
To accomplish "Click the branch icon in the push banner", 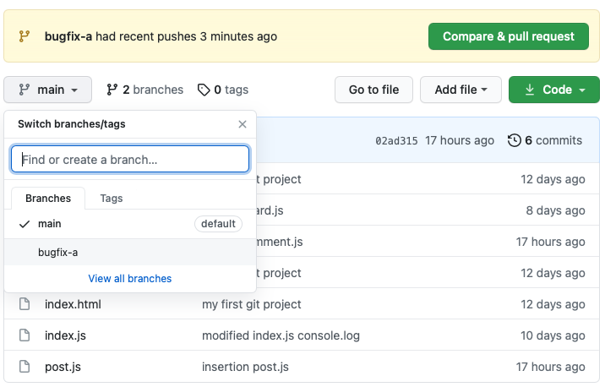I will click(x=25, y=36).
